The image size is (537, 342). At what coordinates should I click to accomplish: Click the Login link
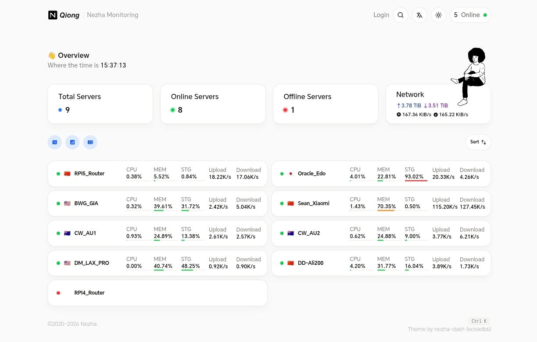381,15
